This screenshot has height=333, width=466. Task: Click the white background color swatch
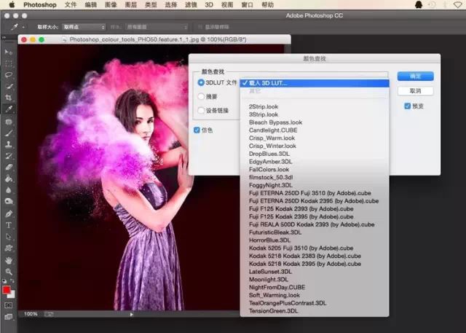pyautogui.click(x=12, y=295)
